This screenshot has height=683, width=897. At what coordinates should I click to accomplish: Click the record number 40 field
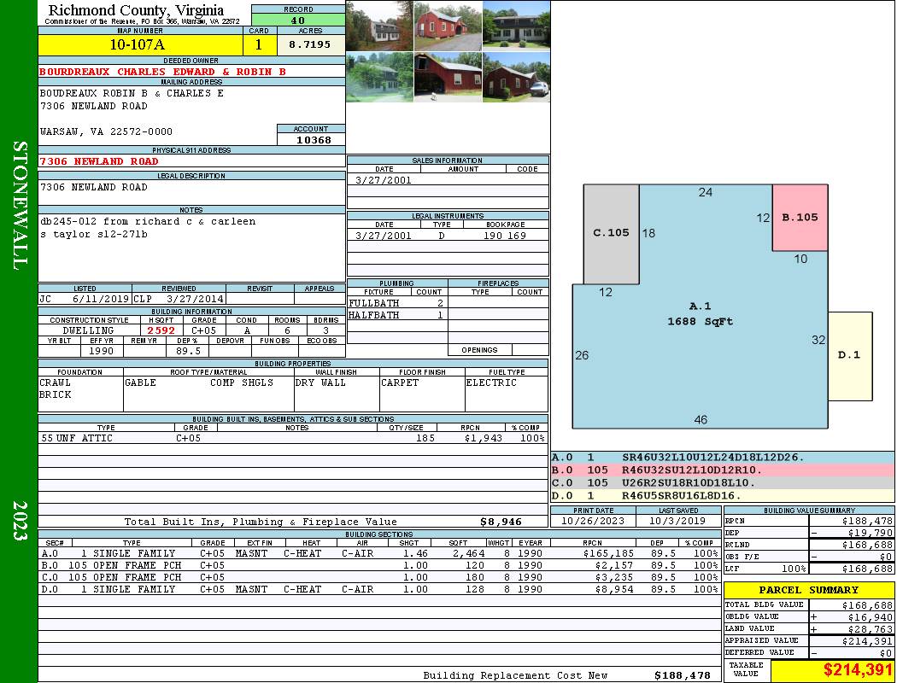(298, 20)
